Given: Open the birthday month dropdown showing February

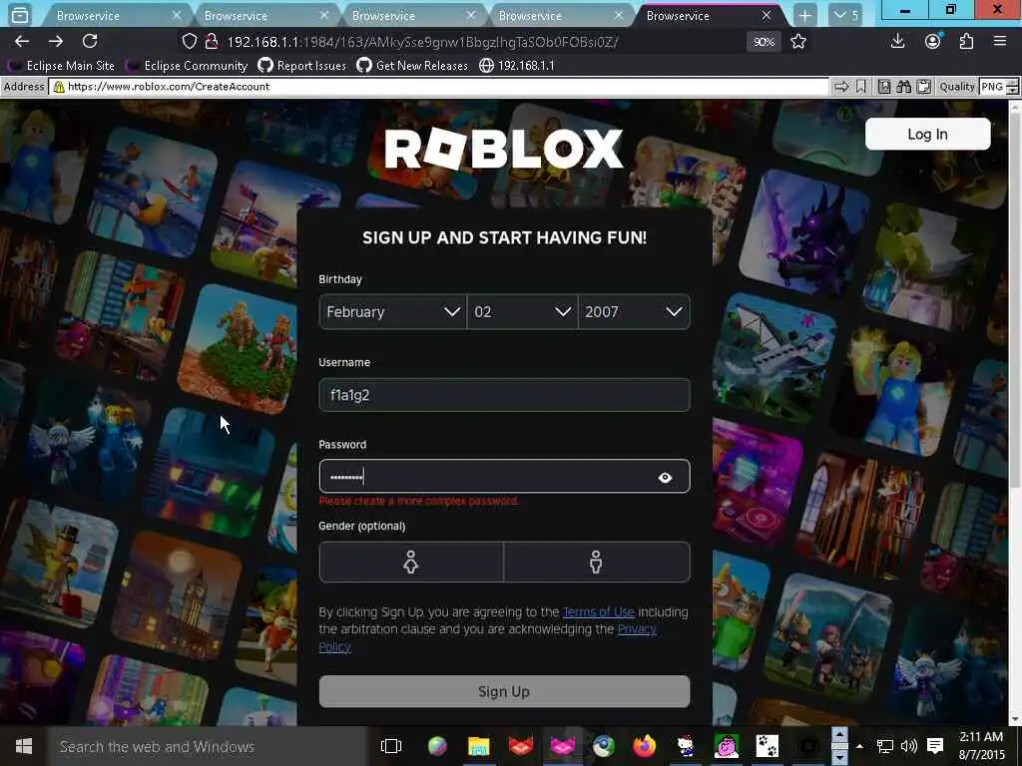Looking at the screenshot, I should (x=393, y=312).
